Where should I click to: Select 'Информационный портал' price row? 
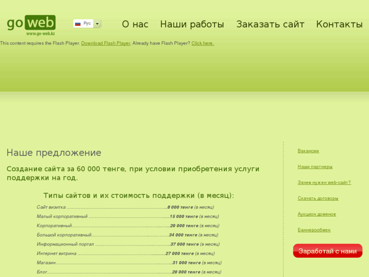pyautogui.click(x=128, y=244)
